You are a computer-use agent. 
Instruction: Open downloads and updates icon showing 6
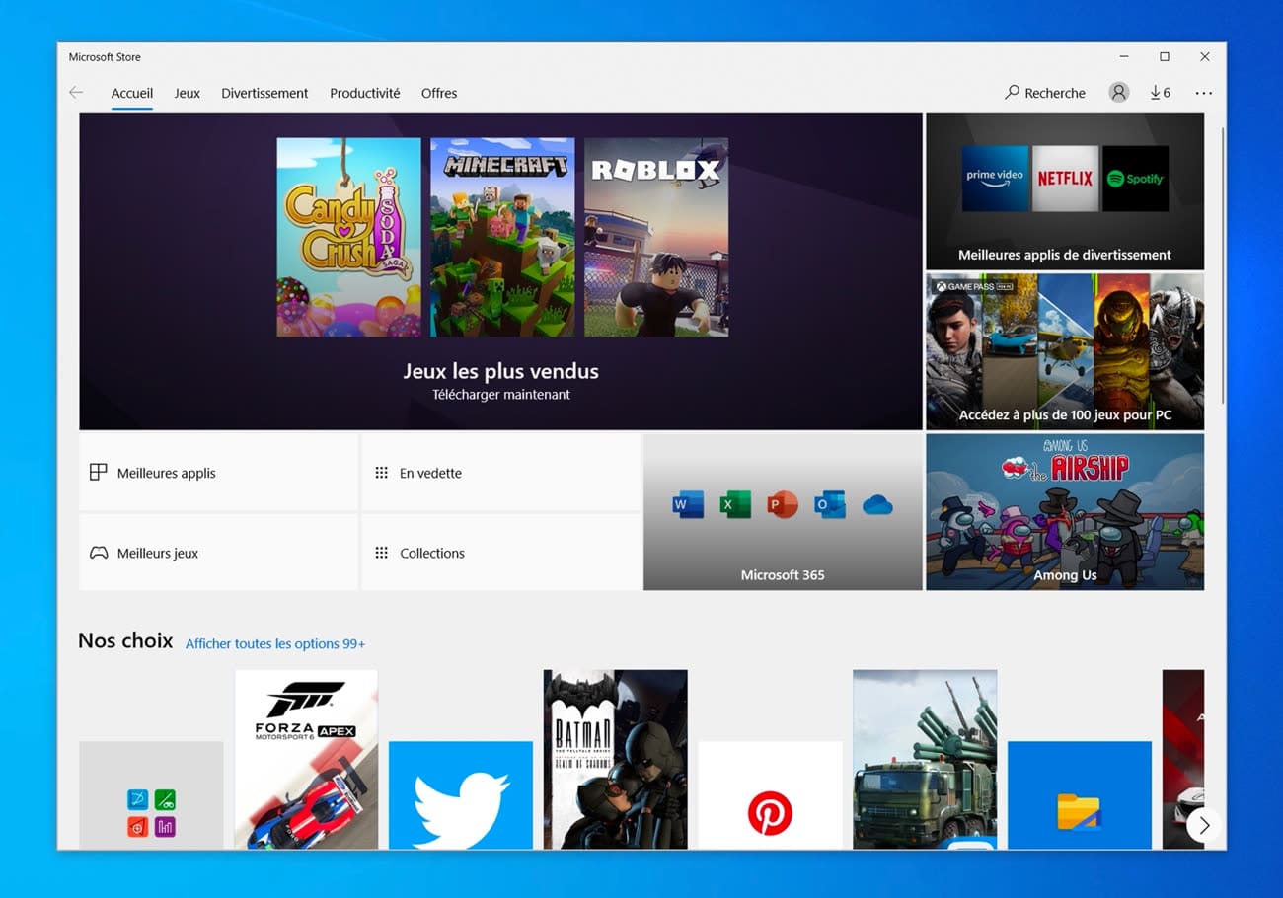click(x=1161, y=93)
